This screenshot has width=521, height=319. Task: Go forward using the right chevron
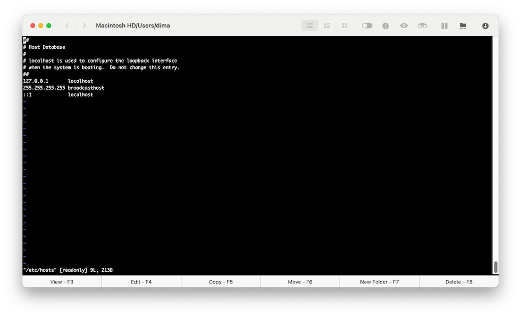pos(84,26)
